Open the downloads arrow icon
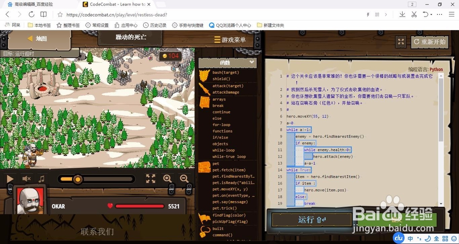This screenshot has height=244, width=459. (402, 14)
